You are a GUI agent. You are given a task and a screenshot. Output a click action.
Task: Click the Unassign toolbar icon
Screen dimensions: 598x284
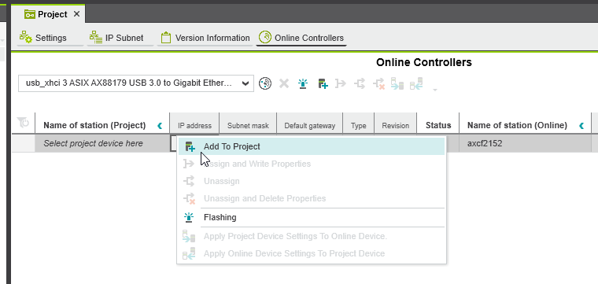(360, 83)
